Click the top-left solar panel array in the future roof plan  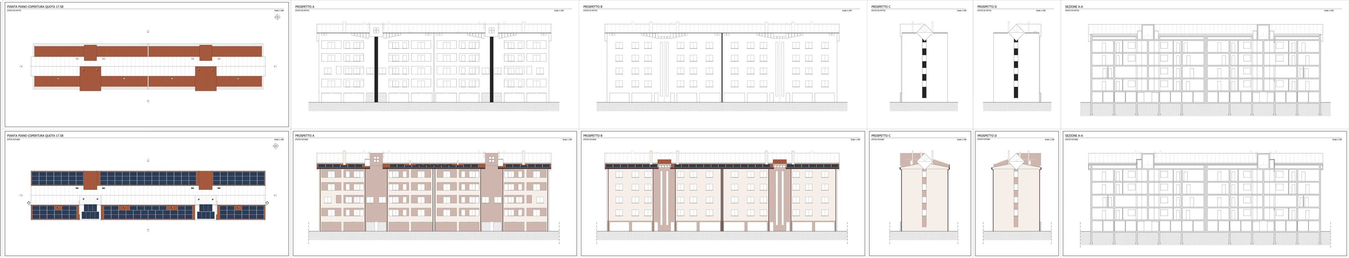57,178
